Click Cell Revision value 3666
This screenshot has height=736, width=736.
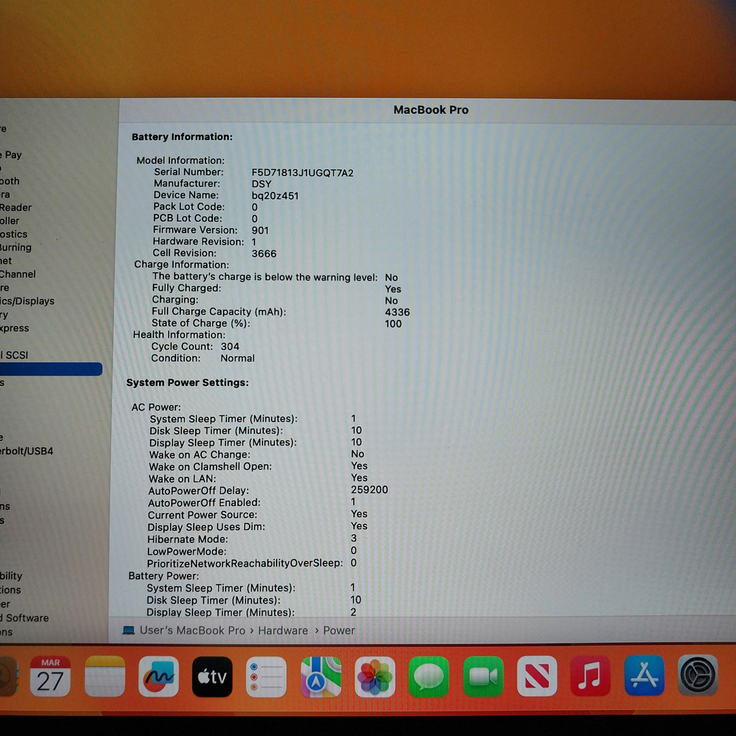264,254
